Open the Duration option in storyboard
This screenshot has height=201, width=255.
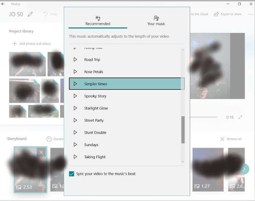[55, 139]
